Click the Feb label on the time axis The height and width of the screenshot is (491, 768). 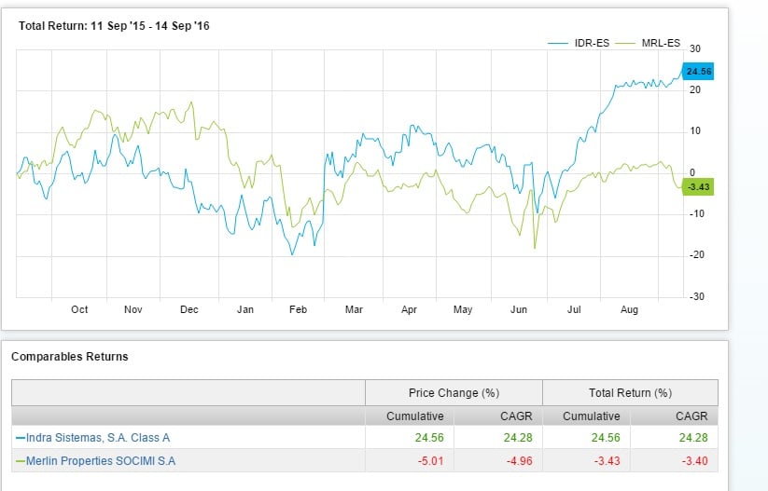299,309
